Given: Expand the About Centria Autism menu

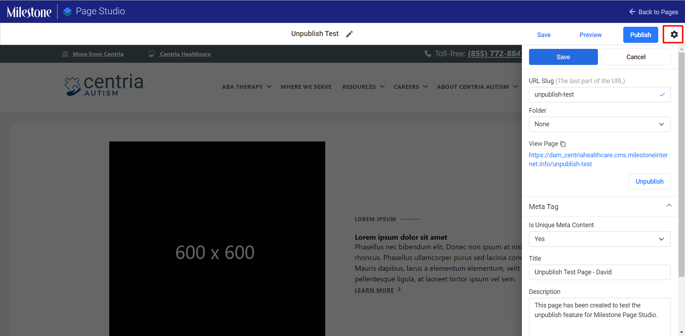Looking at the screenshot, I should 477,87.
